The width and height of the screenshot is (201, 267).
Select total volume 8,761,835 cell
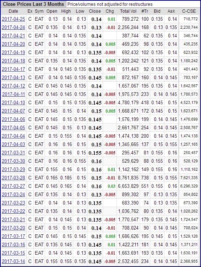[x=128, y=178]
